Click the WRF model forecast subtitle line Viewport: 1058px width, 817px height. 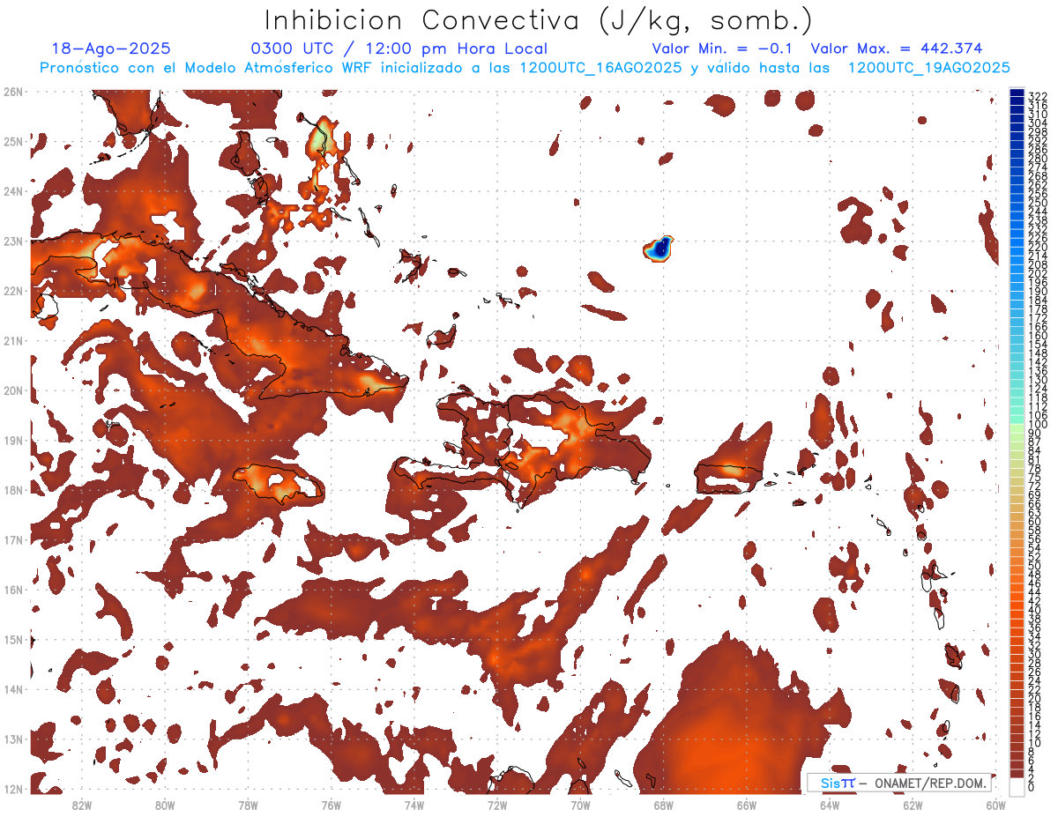[x=525, y=68]
